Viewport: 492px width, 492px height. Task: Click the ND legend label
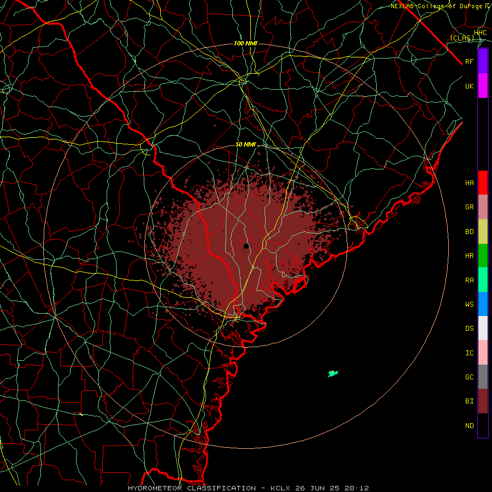[x=469, y=426]
